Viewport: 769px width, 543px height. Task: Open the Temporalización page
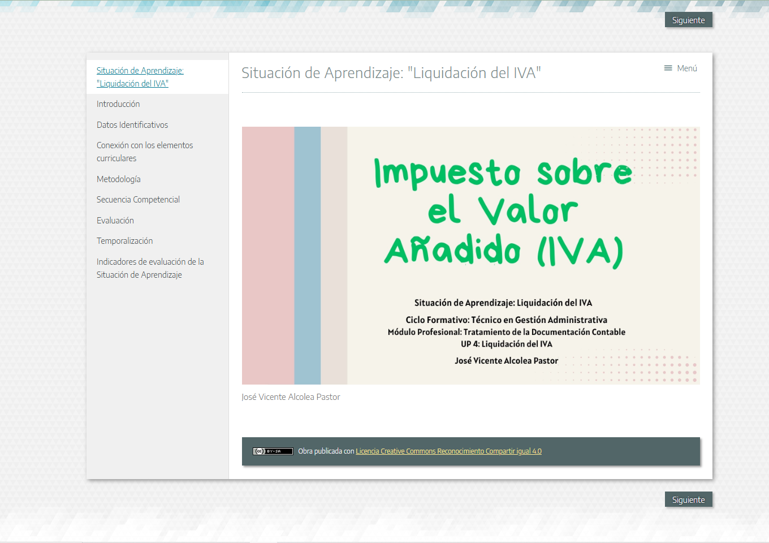point(124,241)
